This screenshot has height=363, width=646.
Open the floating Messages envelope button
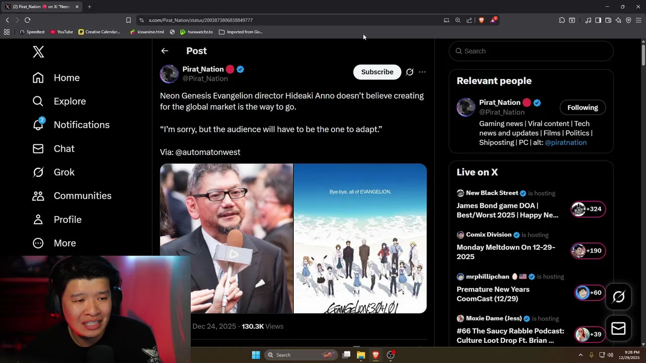coord(618,329)
